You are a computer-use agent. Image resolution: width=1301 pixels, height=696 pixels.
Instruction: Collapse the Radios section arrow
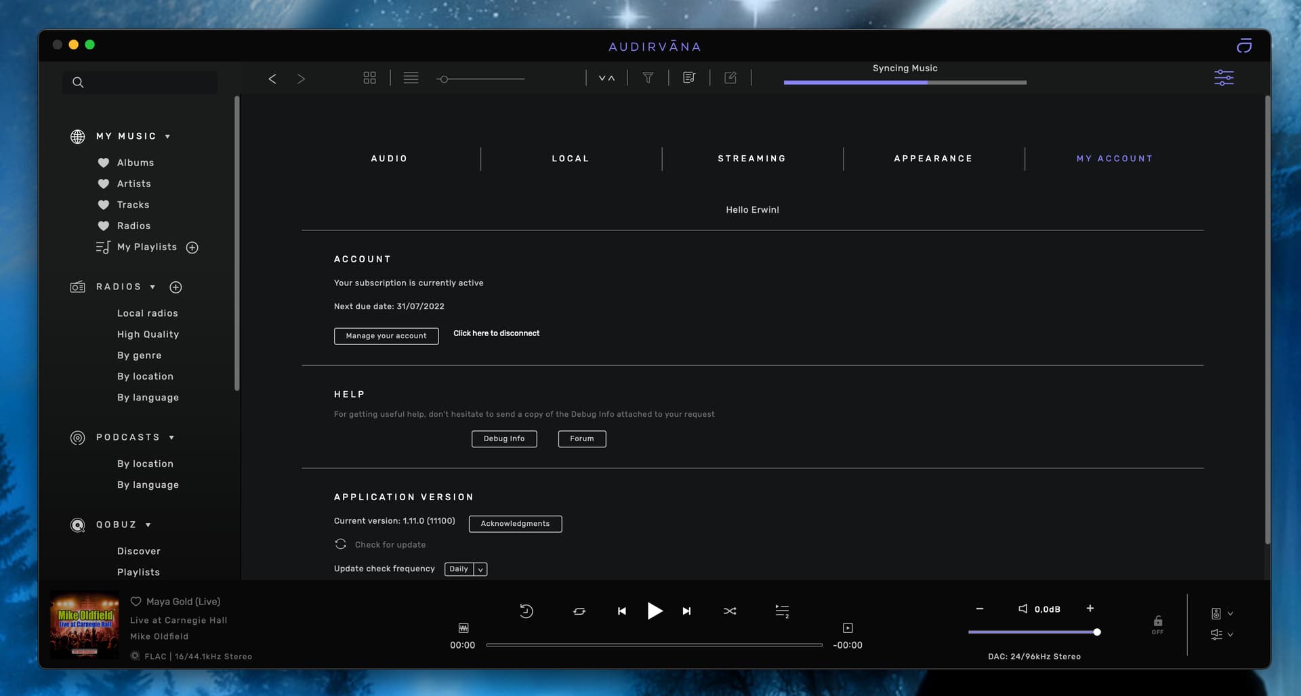click(152, 287)
